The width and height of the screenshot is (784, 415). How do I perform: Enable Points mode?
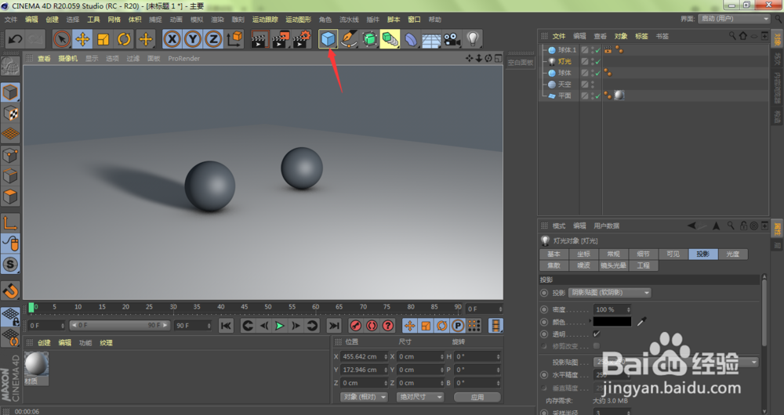(10, 155)
